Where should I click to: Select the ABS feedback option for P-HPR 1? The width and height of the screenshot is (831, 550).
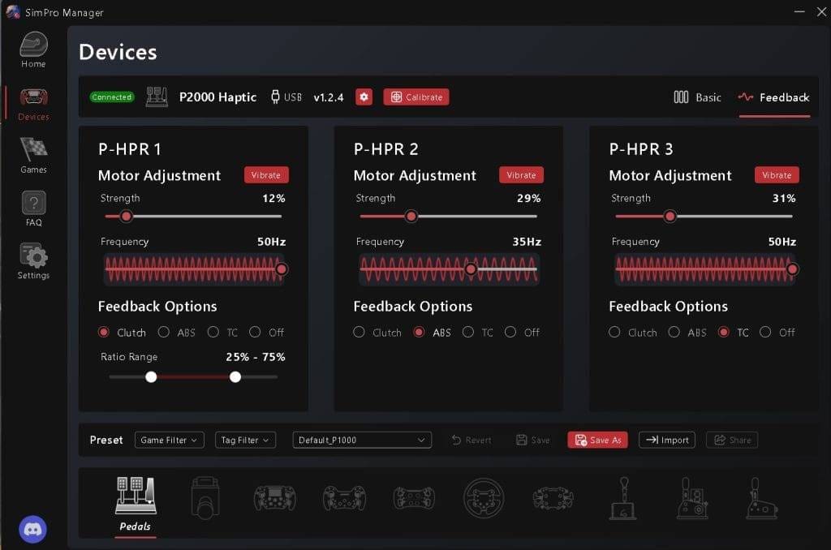pos(165,332)
